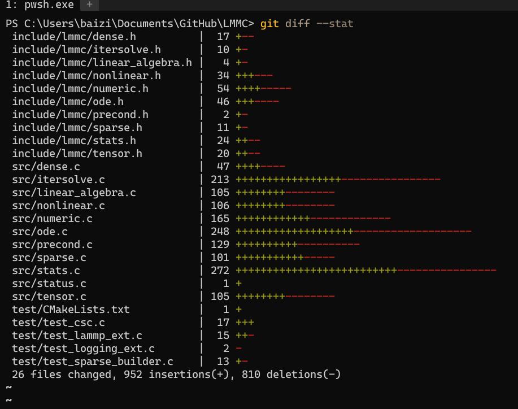518x409 pixels.
Task: Click the src/precond.c file line
Action: click(x=186, y=245)
